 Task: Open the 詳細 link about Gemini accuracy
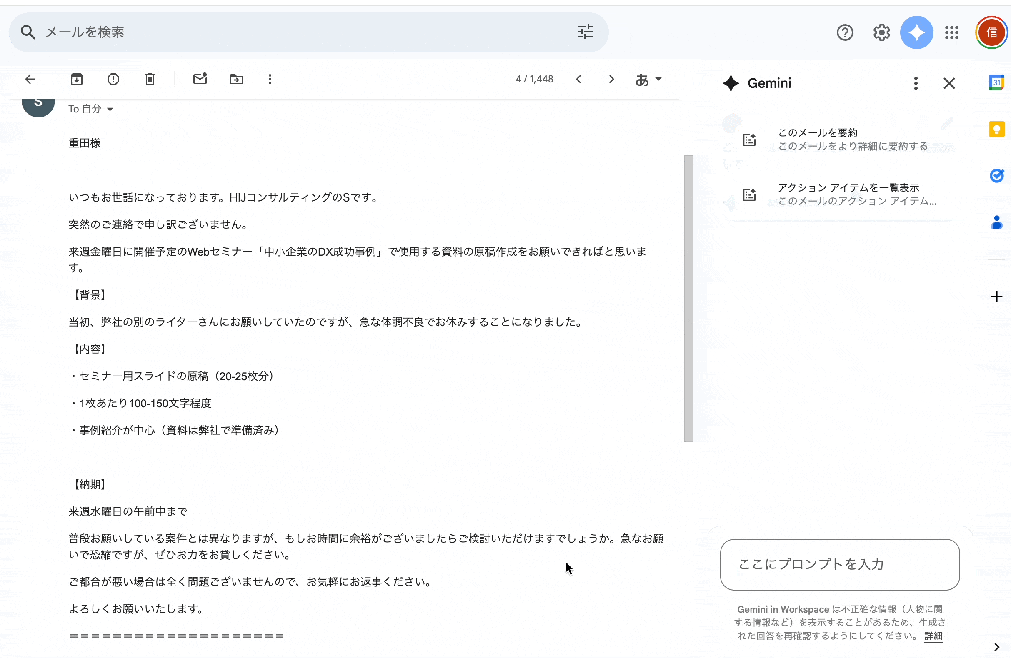tap(933, 636)
